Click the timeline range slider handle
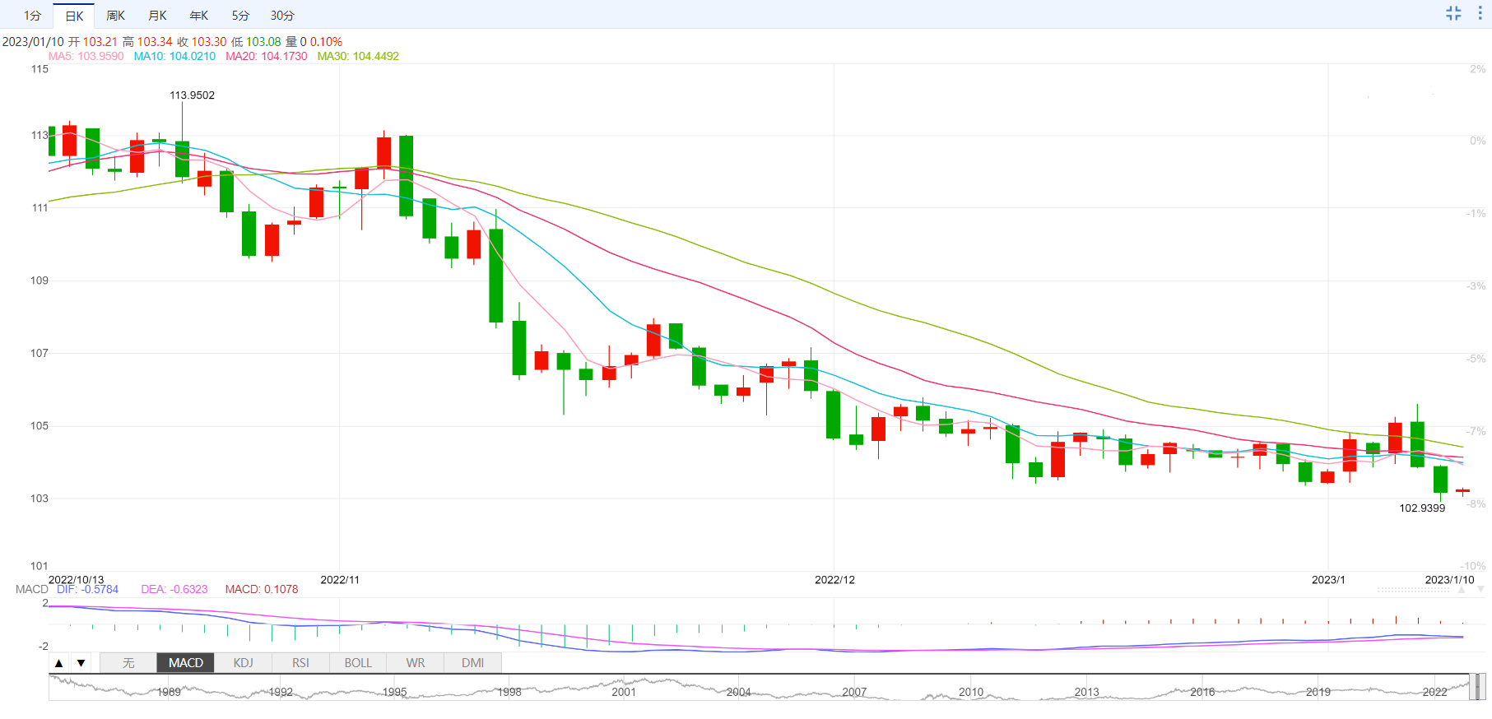The image size is (1492, 719). [1480, 687]
